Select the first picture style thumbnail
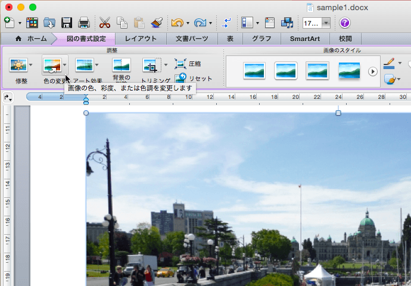This screenshot has height=286, width=411. (254, 71)
